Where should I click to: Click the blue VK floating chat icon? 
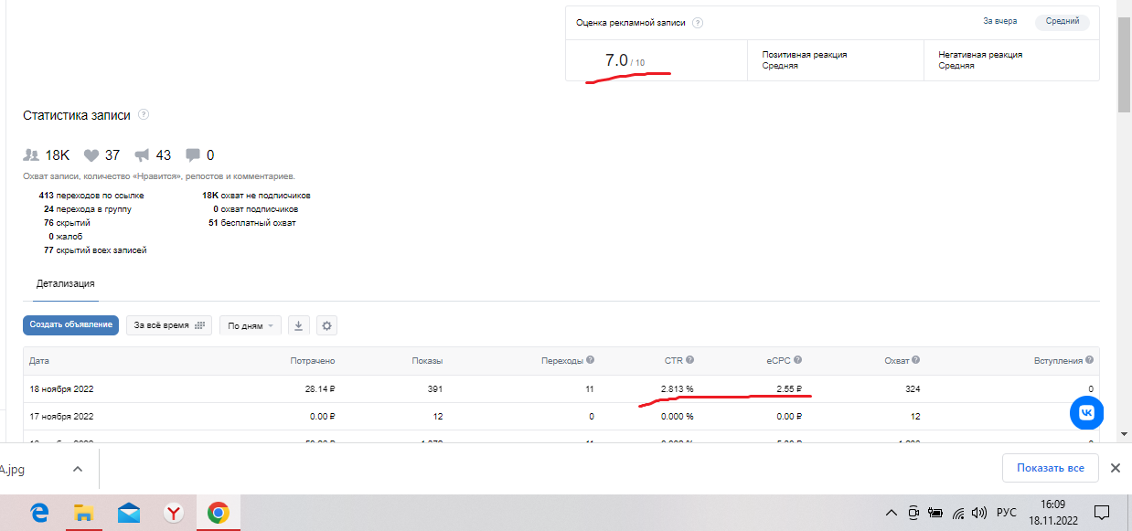1086,413
